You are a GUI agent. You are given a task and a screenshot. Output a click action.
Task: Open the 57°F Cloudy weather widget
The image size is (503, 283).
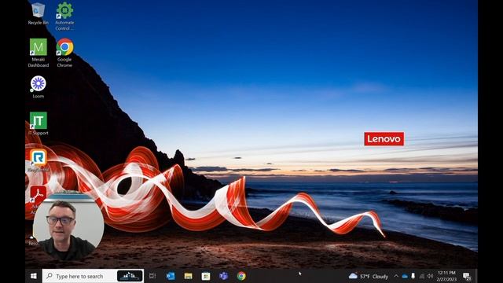pos(369,276)
